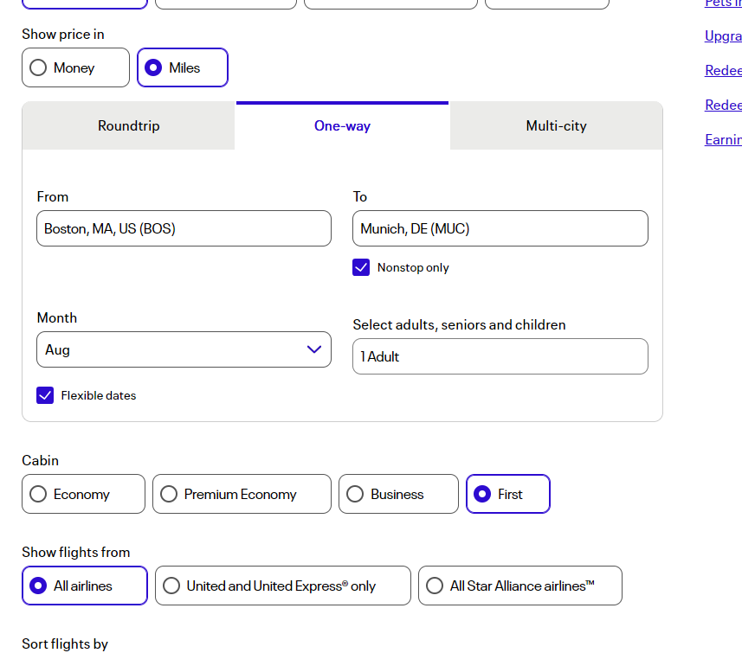The width and height of the screenshot is (742, 653).
Task: Choose the Premium Economy cabin
Action: point(170,494)
